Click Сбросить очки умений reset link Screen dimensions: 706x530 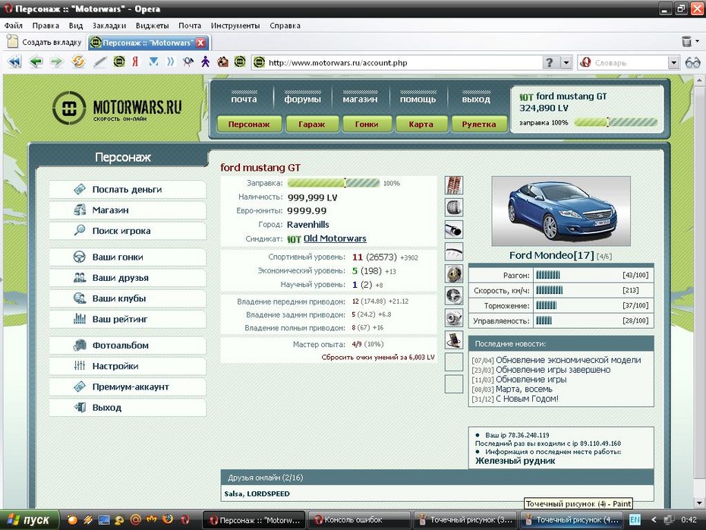(x=378, y=357)
